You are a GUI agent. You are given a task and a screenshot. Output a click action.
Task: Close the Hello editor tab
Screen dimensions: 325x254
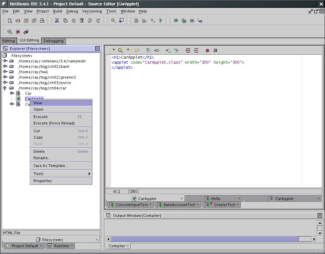pyautogui.click(x=239, y=198)
